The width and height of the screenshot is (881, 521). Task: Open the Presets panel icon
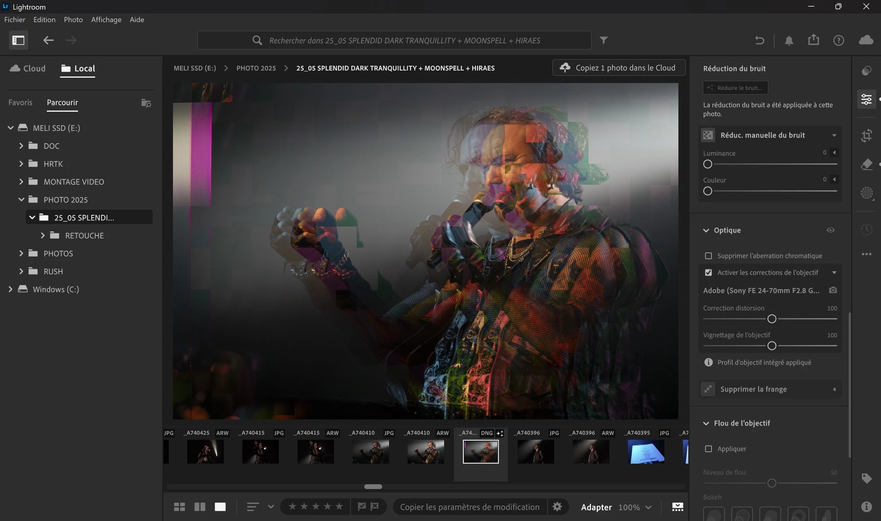[866, 71]
